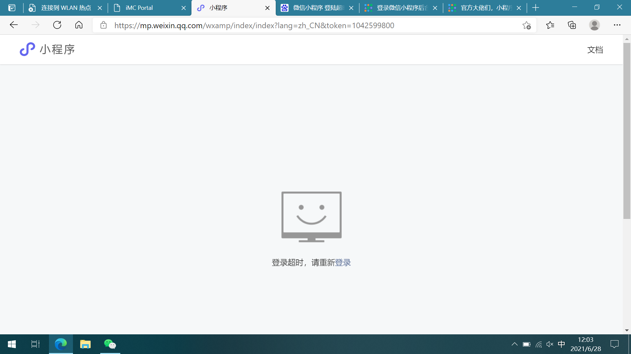The height and width of the screenshot is (354, 631).
Task: Open the 文档 link in header
Action: [x=595, y=50]
